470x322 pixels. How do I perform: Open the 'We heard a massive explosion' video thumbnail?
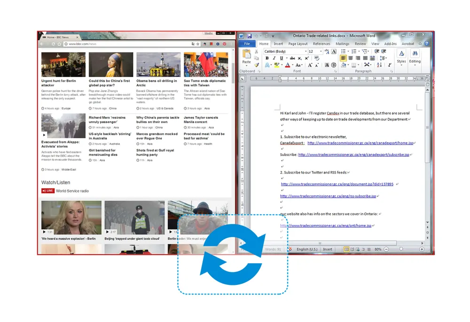[71, 217]
